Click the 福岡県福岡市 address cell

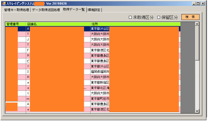coord(135,72)
